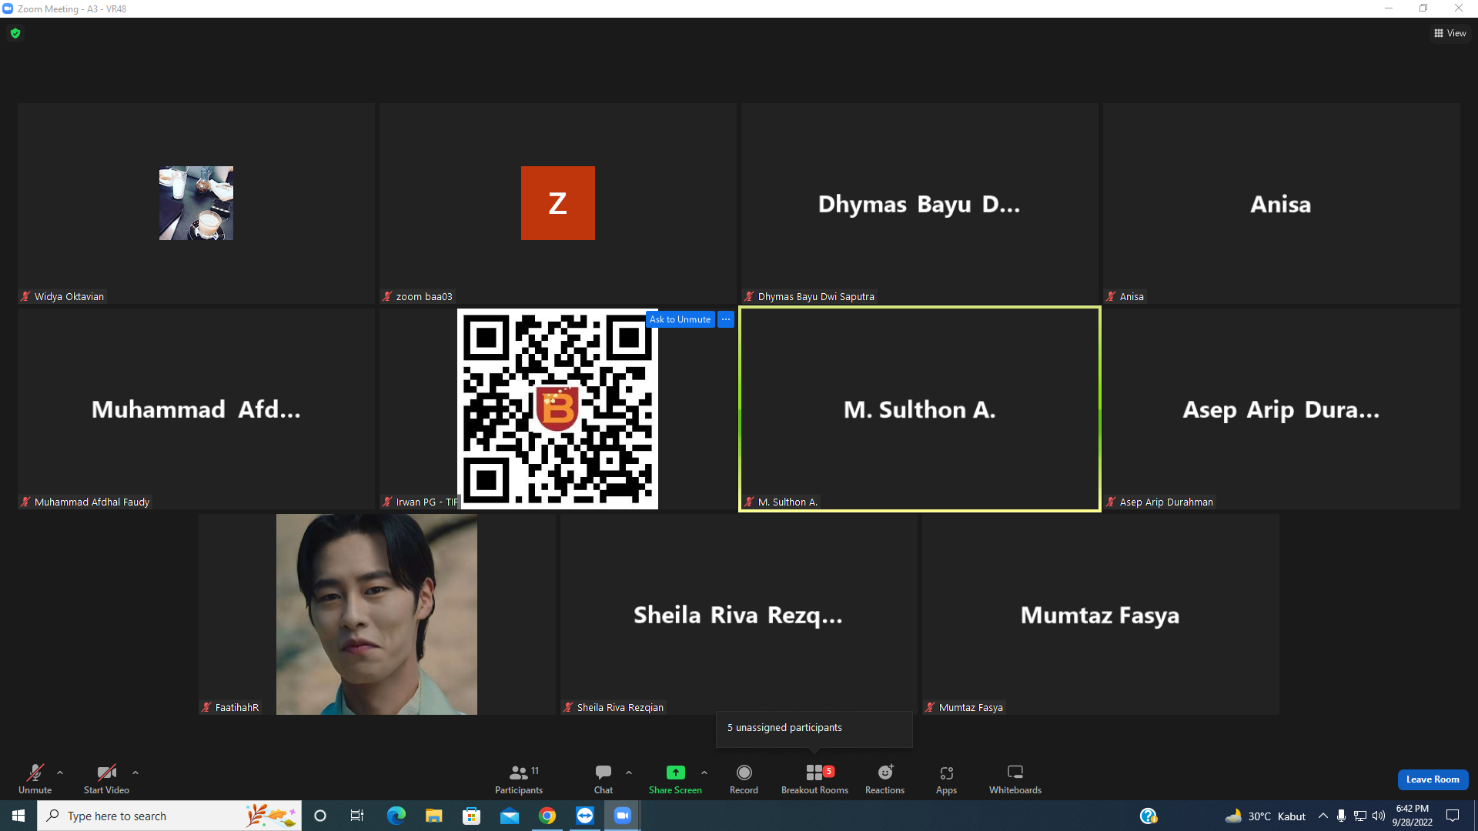Click the Asep Arip Durahman name label
The height and width of the screenshot is (831, 1478).
click(x=1166, y=502)
